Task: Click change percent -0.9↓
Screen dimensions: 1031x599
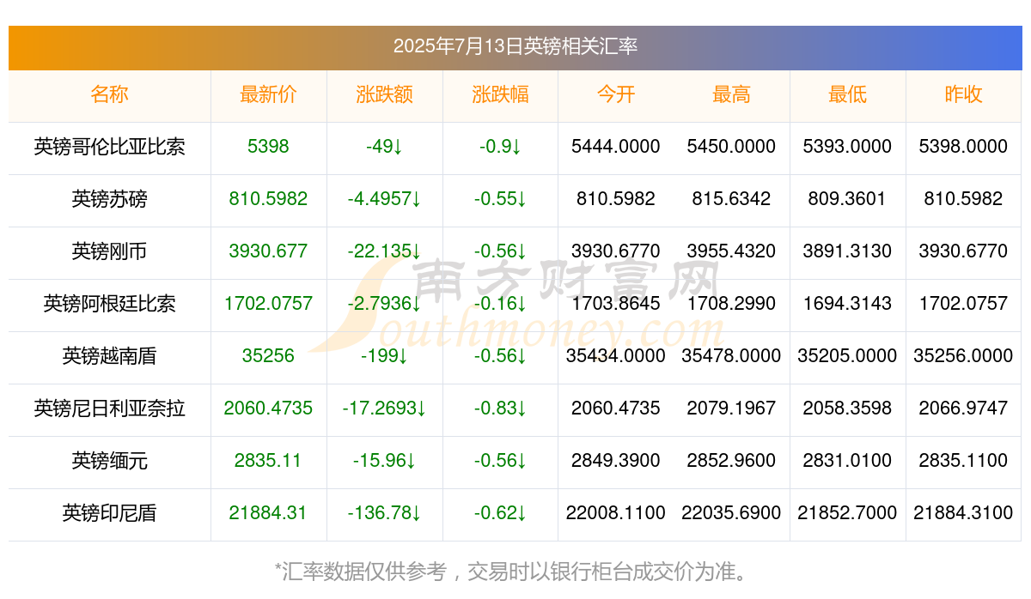Action: click(x=500, y=147)
